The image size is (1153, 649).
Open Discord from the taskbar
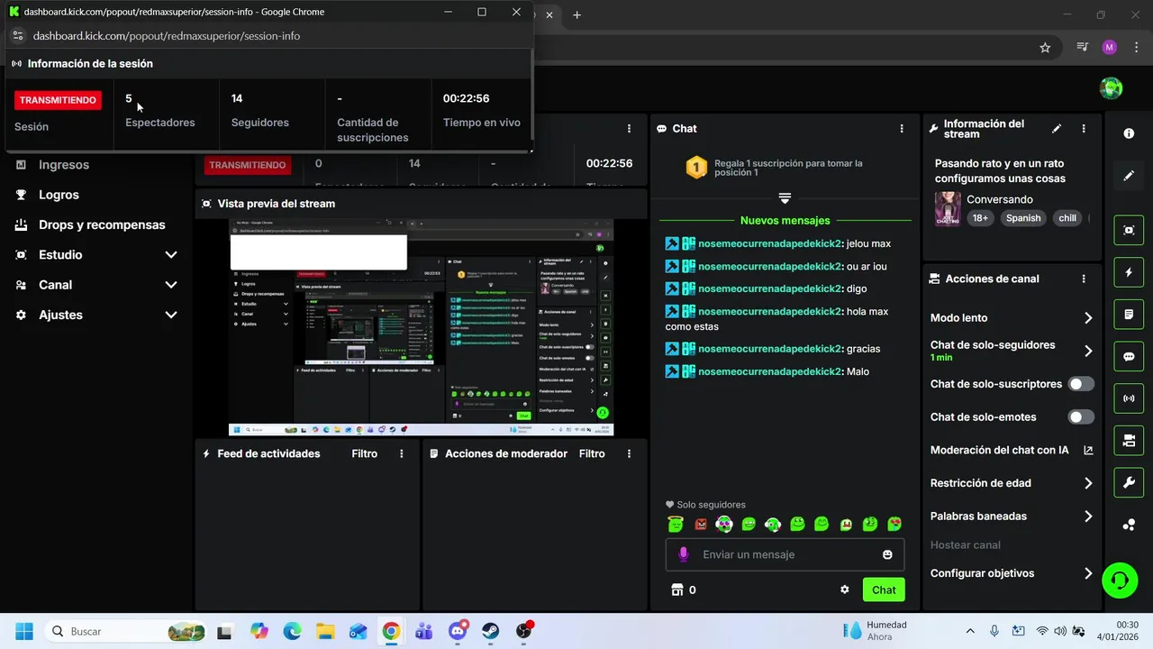pos(458,631)
